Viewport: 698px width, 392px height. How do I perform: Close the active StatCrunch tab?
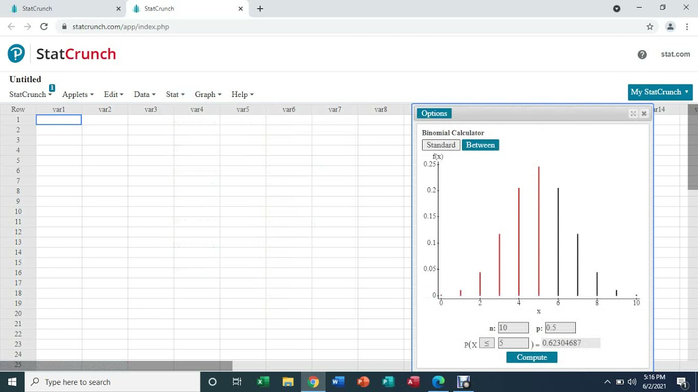(240, 9)
